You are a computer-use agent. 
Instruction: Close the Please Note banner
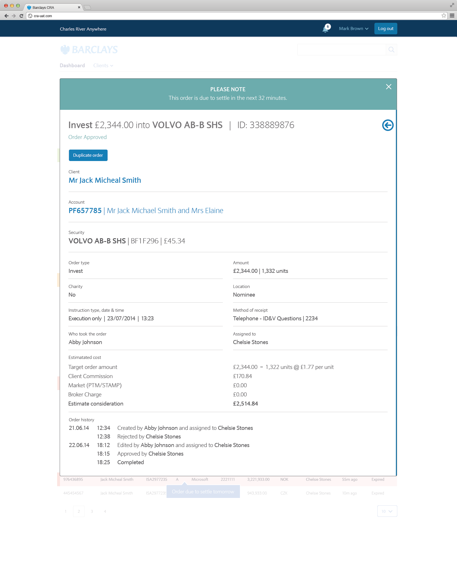tap(388, 87)
